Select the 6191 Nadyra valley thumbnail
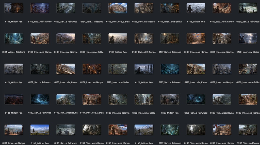 [x=14, y=130]
